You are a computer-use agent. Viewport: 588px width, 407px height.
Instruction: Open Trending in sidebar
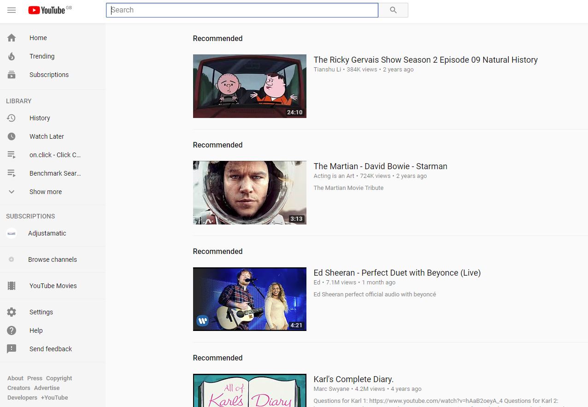click(x=53, y=56)
